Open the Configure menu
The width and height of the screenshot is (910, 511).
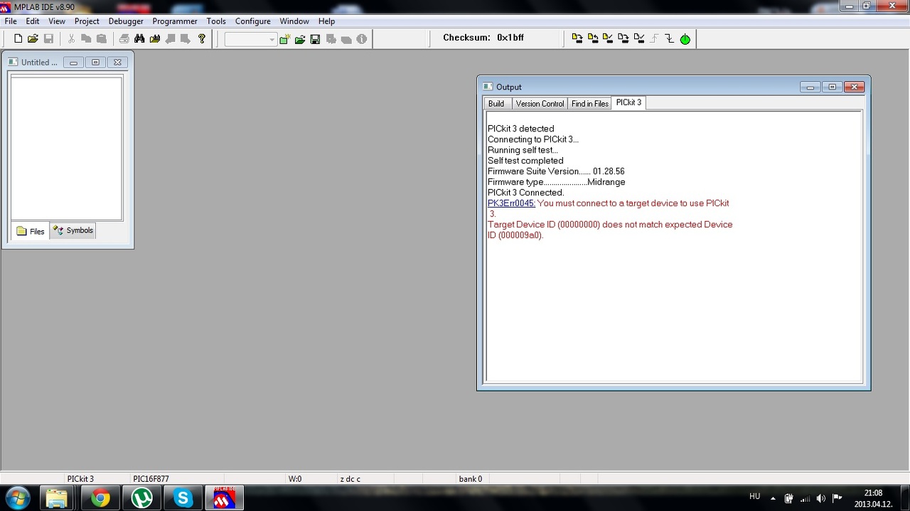253,21
